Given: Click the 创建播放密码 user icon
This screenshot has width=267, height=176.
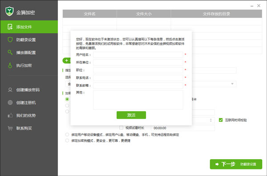Looking at the screenshot, I should pos(10,90).
